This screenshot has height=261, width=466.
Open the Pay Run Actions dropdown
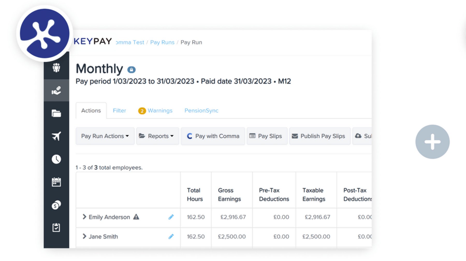pyautogui.click(x=105, y=136)
